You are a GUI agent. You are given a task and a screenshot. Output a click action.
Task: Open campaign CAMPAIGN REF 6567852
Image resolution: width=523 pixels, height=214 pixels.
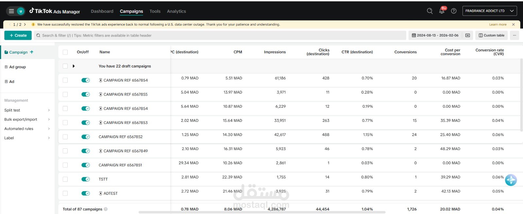tap(121, 137)
